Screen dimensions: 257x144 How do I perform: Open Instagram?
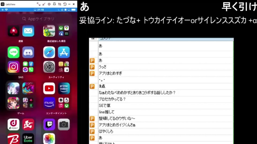click(x=13, y=67)
